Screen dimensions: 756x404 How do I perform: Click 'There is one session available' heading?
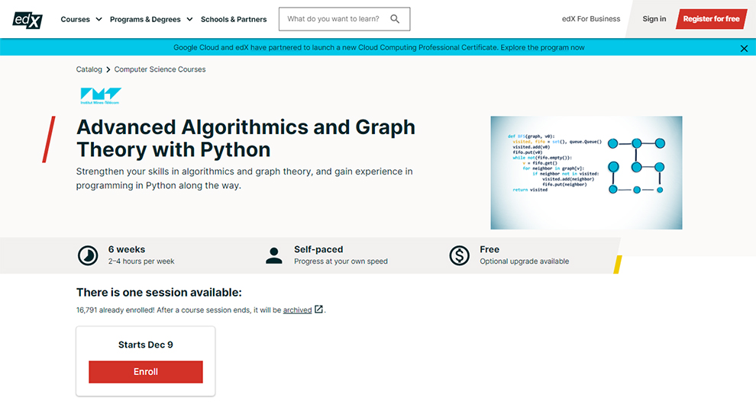(159, 292)
